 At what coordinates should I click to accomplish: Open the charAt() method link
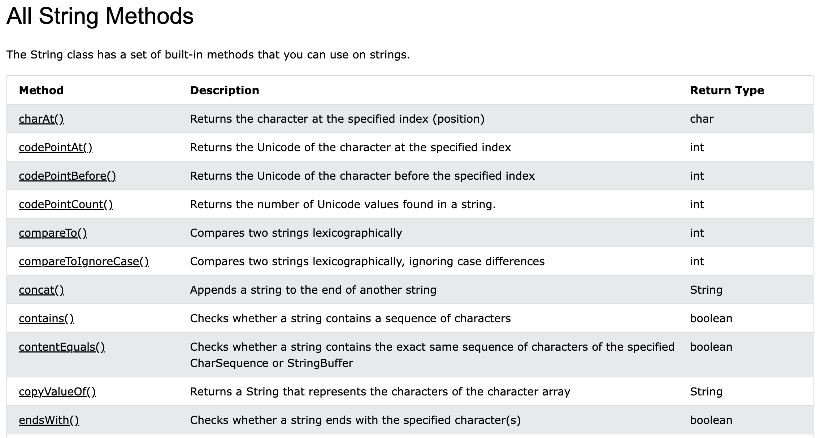pos(41,119)
